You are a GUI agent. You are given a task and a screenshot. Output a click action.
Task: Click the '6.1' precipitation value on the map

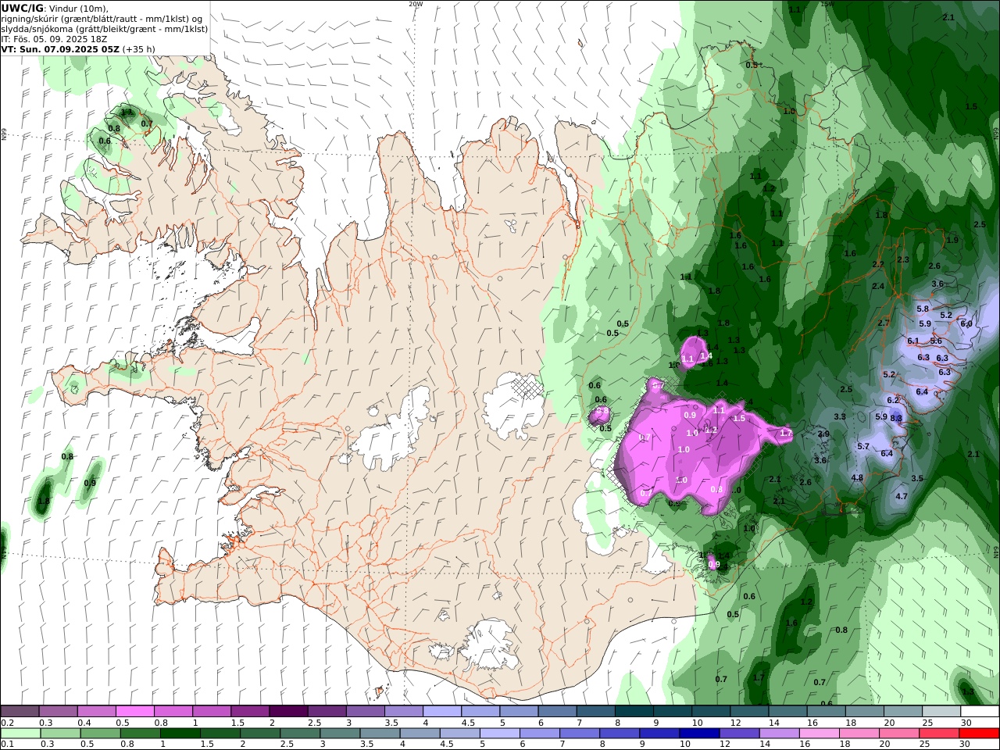coord(913,341)
